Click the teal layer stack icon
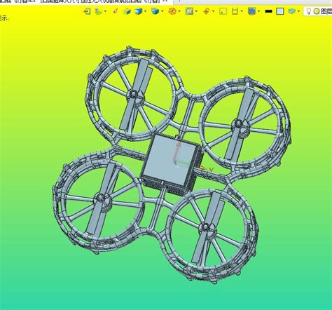The width and height of the screenshot is (332, 310). pos(291,11)
